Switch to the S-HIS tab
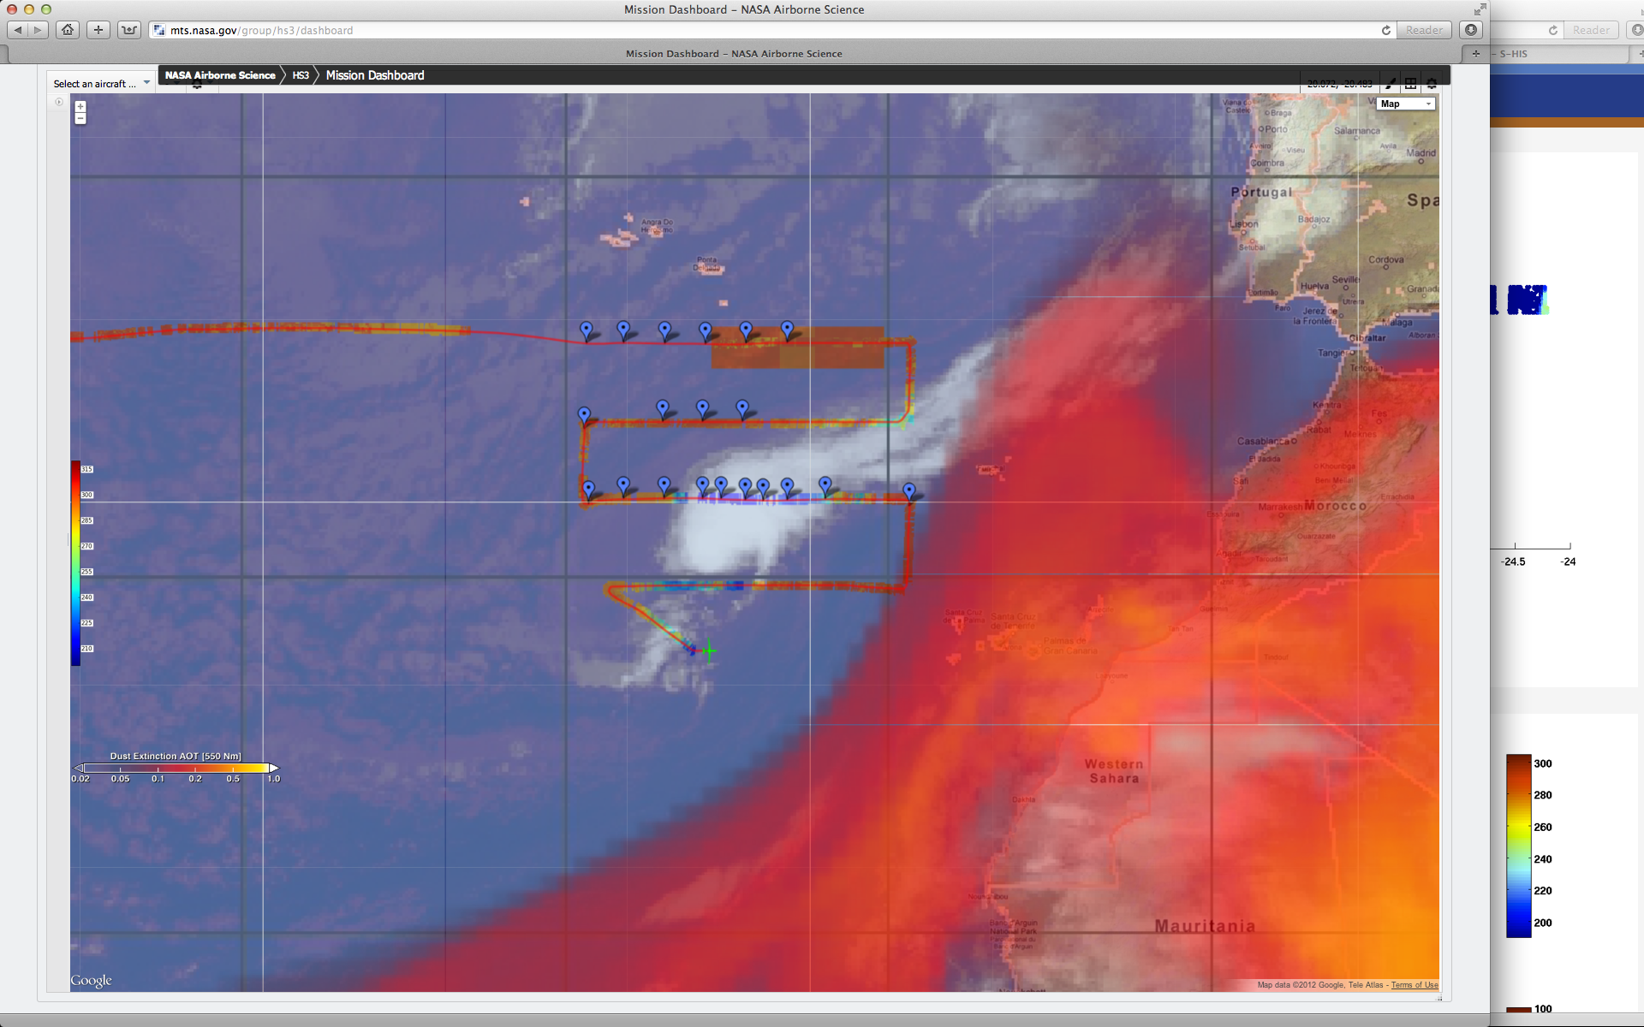The width and height of the screenshot is (1644, 1027). coord(1514,53)
